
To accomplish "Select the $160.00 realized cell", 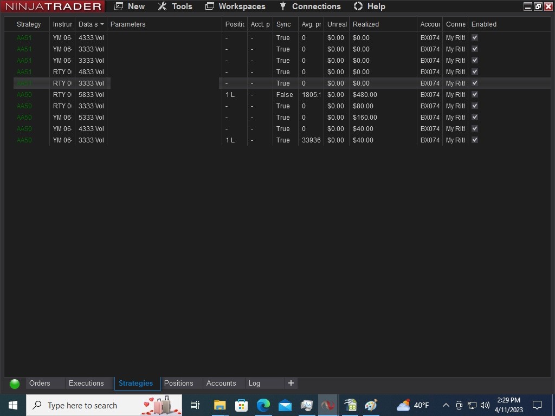I will point(365,118).
